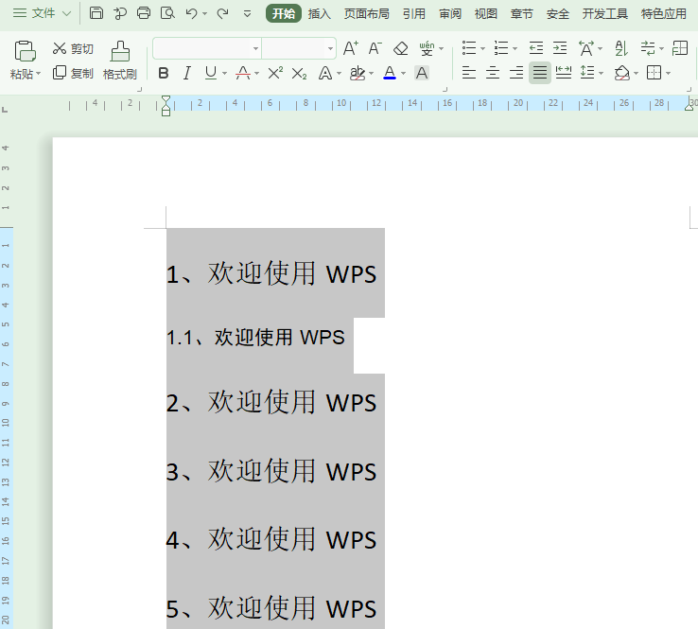Click the Redo arrow icon
This screenshot has height=629, width=698.
[x=222, y=14]
